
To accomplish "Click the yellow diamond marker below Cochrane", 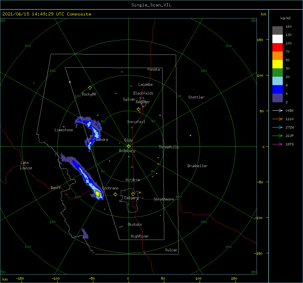I will pyautogui.click(x=115, y=194).
